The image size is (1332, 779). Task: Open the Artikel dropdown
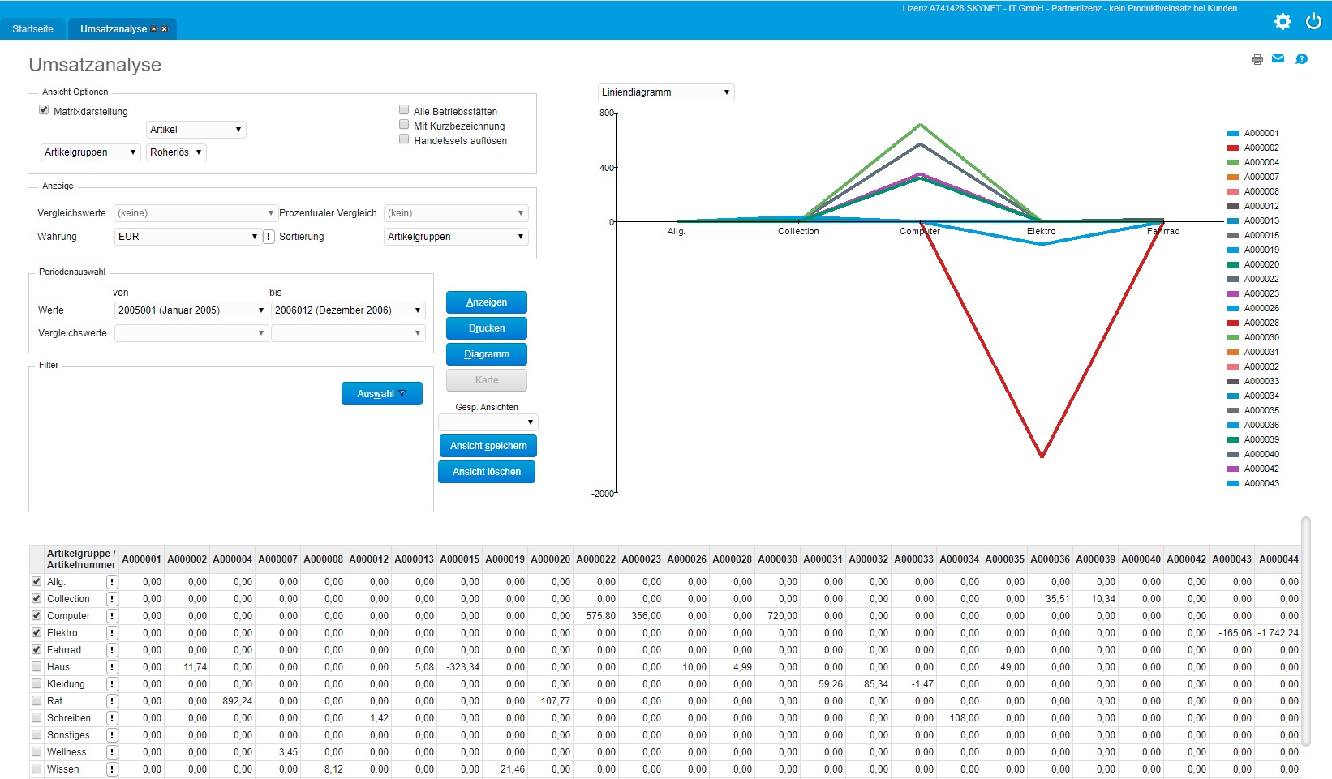(x=196, y=130)
